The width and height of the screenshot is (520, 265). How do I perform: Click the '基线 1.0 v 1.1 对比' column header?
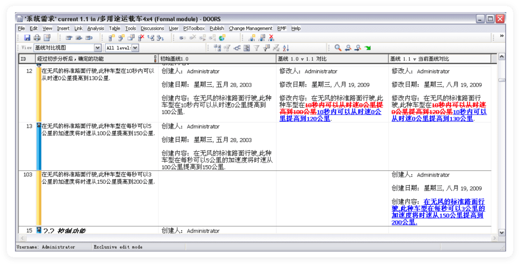(332, 59)
